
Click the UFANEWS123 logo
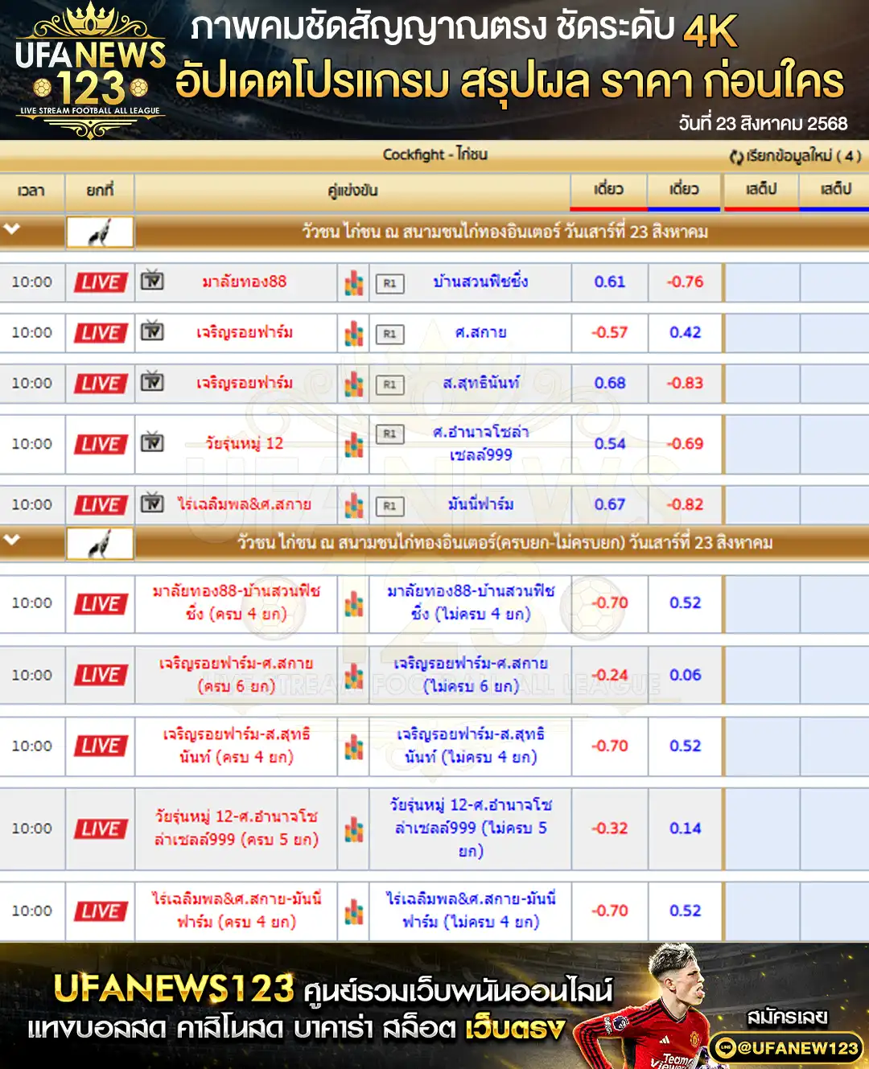90,71
